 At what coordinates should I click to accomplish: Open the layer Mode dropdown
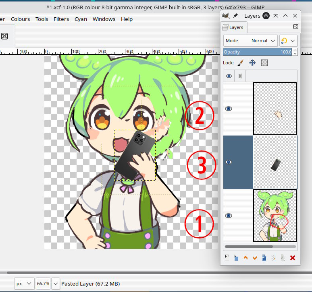pyautogui.click(x=251, y=41)
